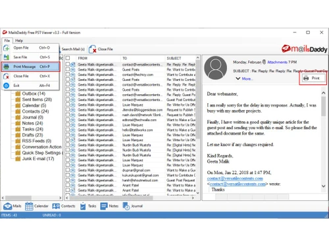Select the Notes (24) folder
This screenshot has height=247, width=329.
[32, 123]
